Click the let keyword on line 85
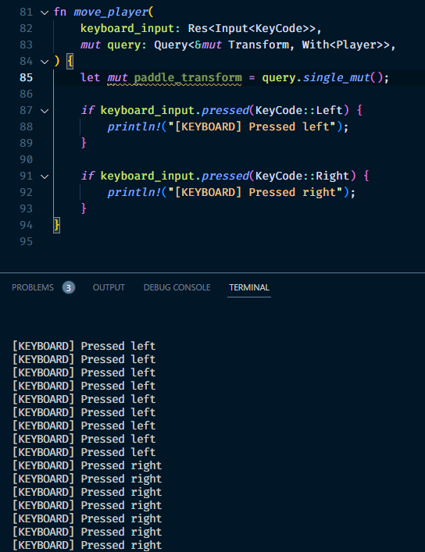Viewport: 425px width, 552px height. coord(90,78)
